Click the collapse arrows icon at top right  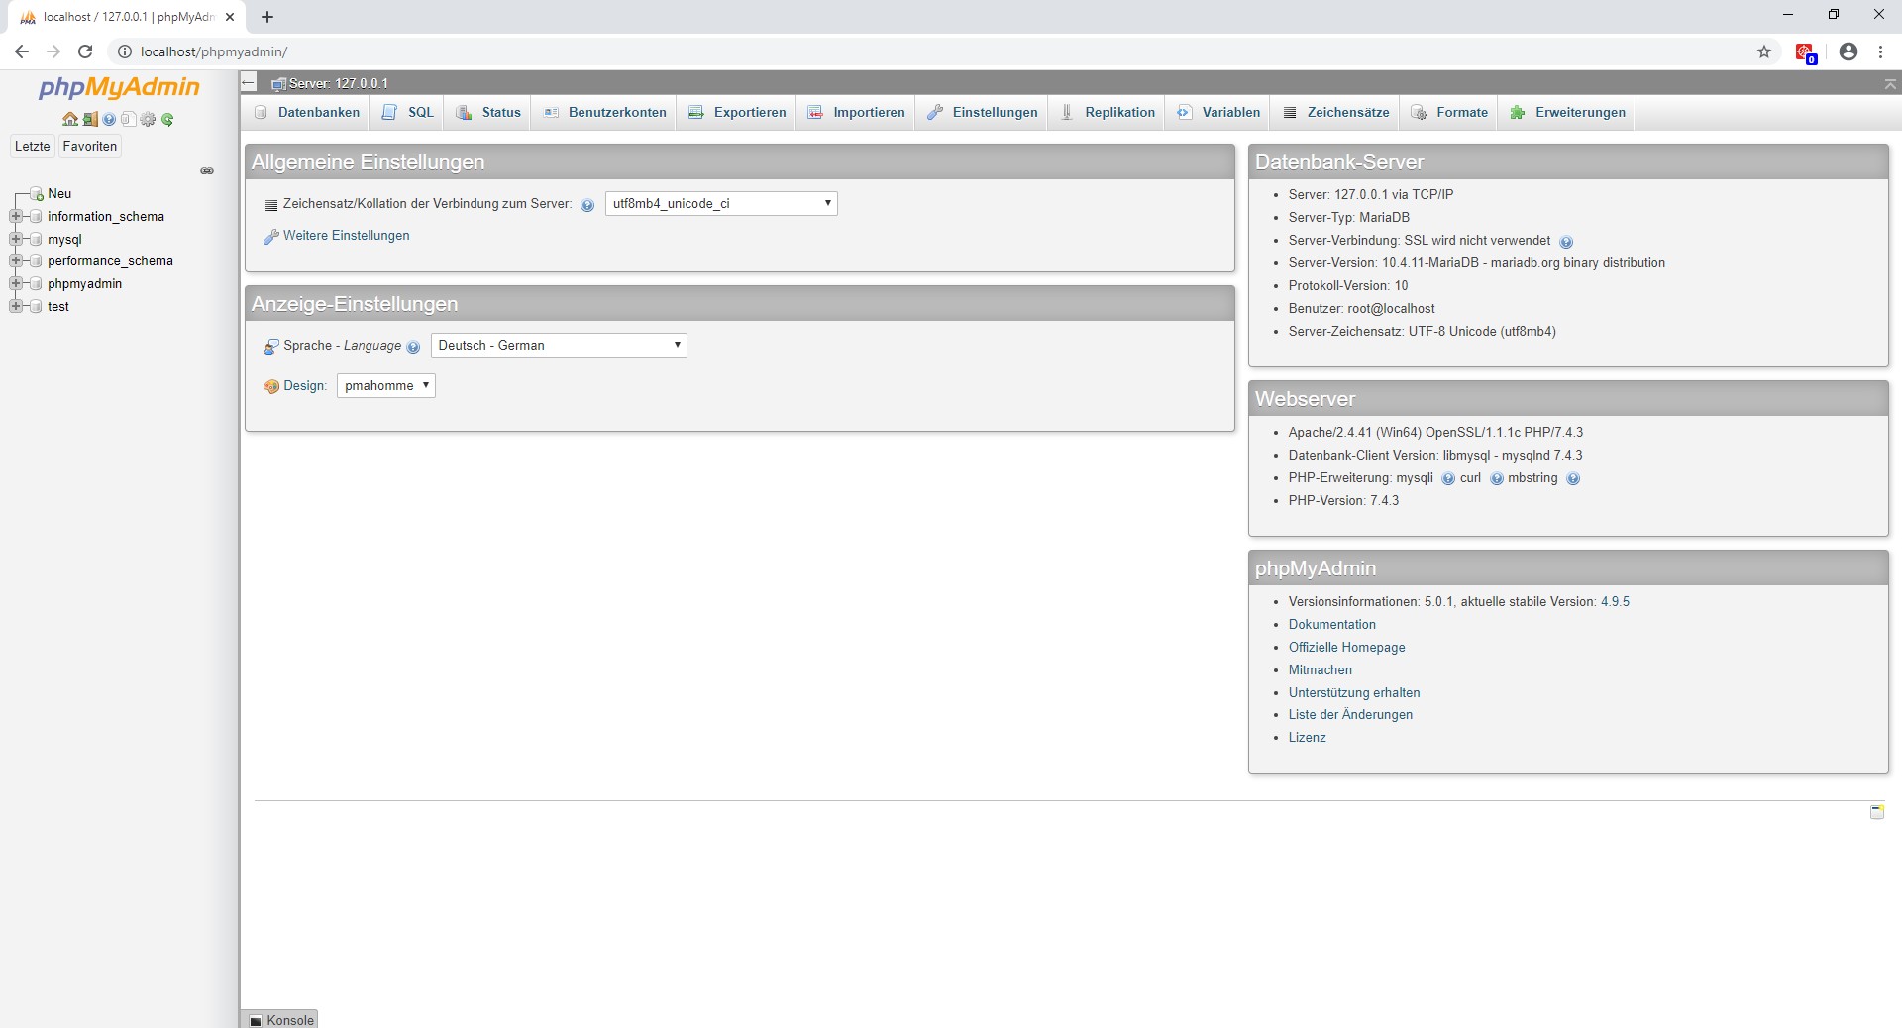(1890, 85)
